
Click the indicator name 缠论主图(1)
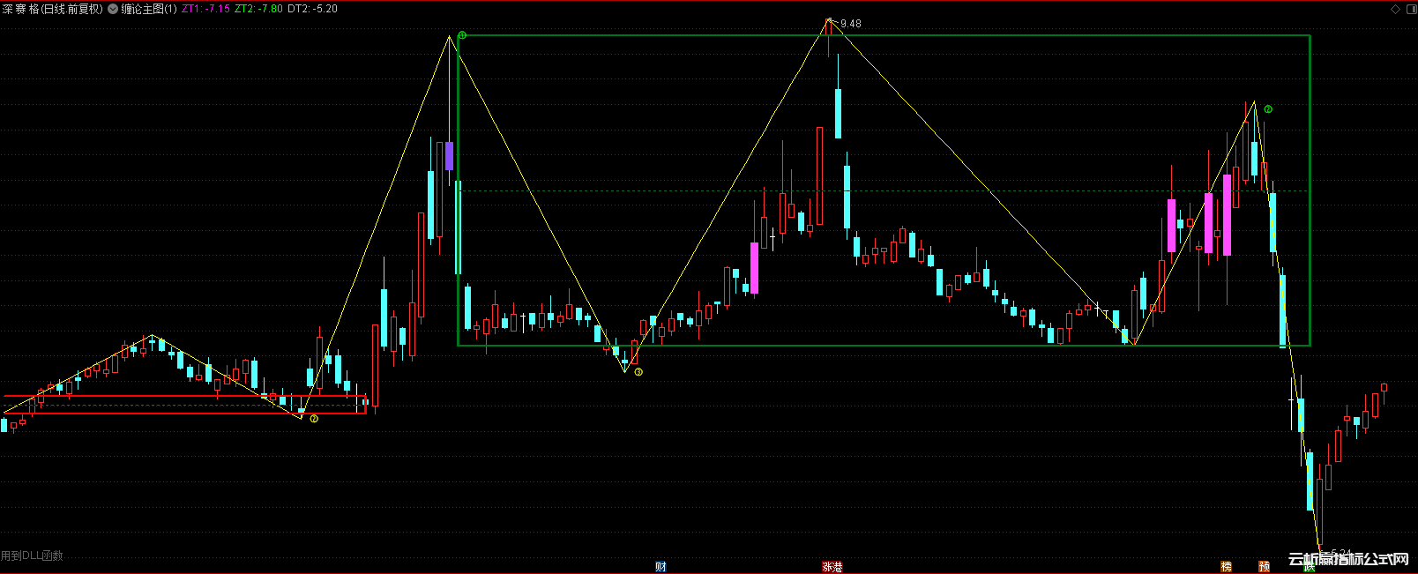point(149,9)
